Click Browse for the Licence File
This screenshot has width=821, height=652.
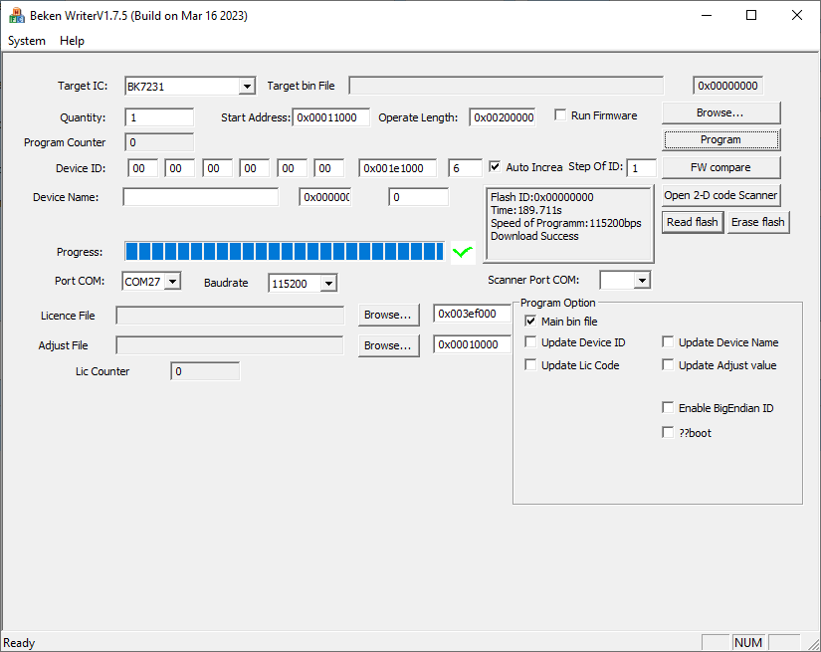387,316
